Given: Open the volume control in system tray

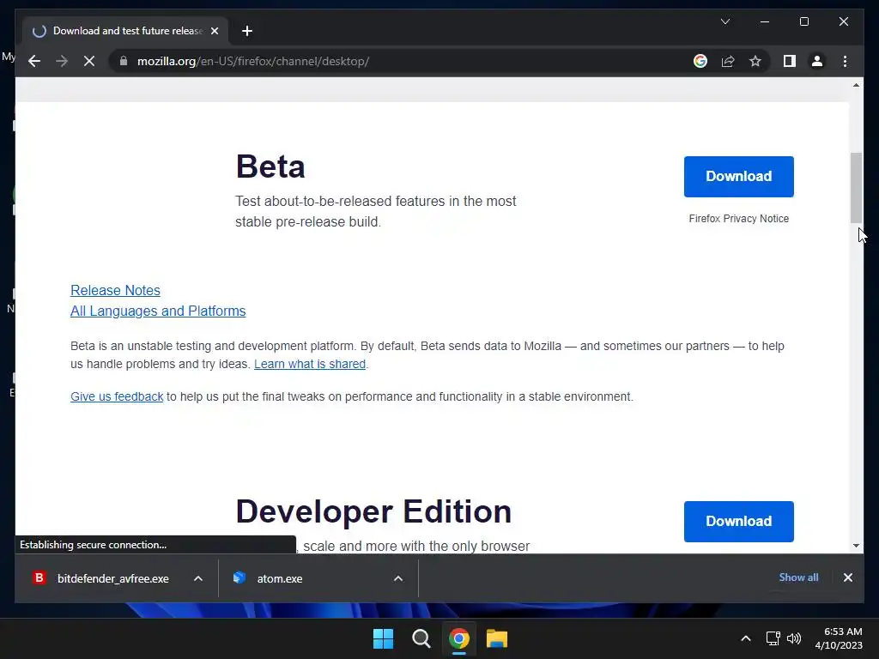Looking at the screenshot, I should click(x=794, y=638).
